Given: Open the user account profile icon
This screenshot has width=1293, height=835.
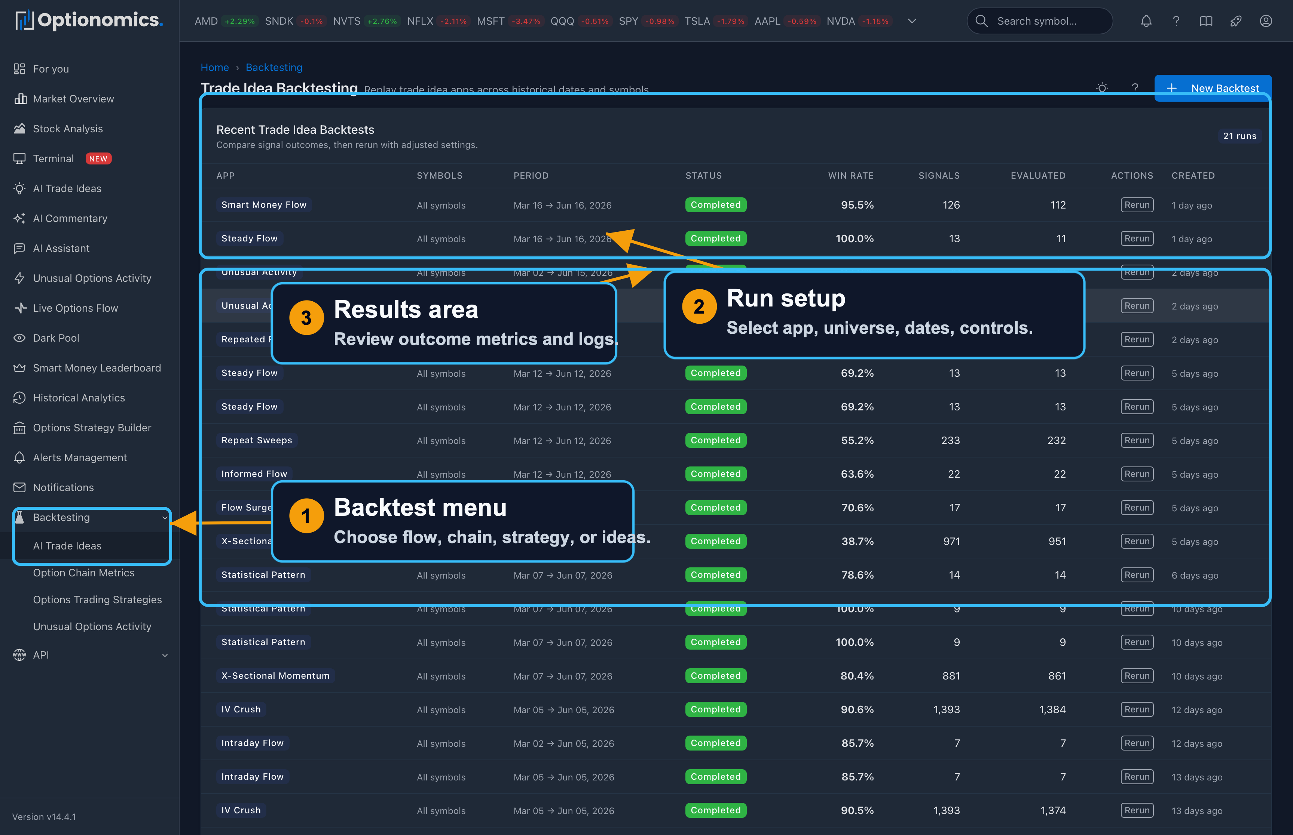Looking at the screenshot, I should click(x=1266, y=21).
